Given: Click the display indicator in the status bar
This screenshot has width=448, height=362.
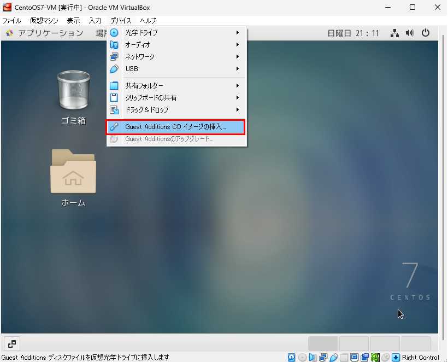Looking at the screenshot, I should [x=354, y=358].
